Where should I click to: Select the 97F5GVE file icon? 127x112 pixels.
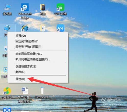point(42,91)
